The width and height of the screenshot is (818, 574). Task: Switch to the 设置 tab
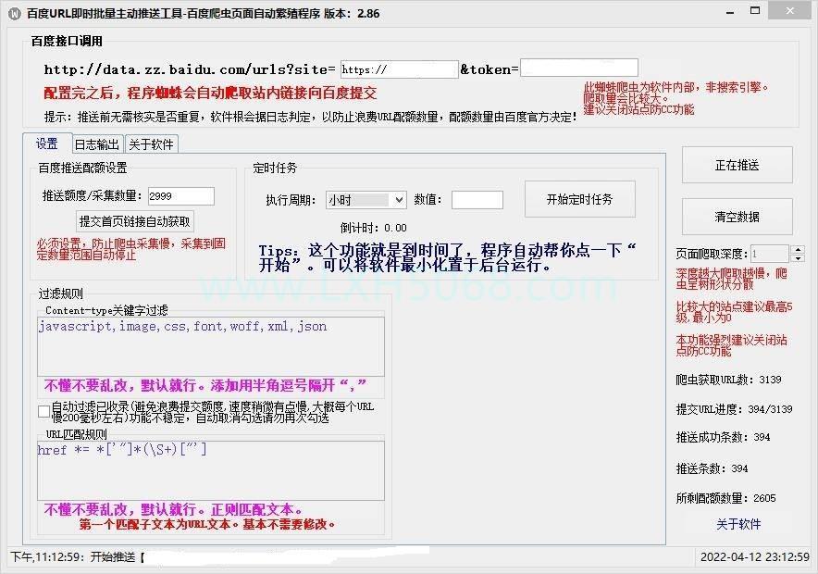(47, 143)
